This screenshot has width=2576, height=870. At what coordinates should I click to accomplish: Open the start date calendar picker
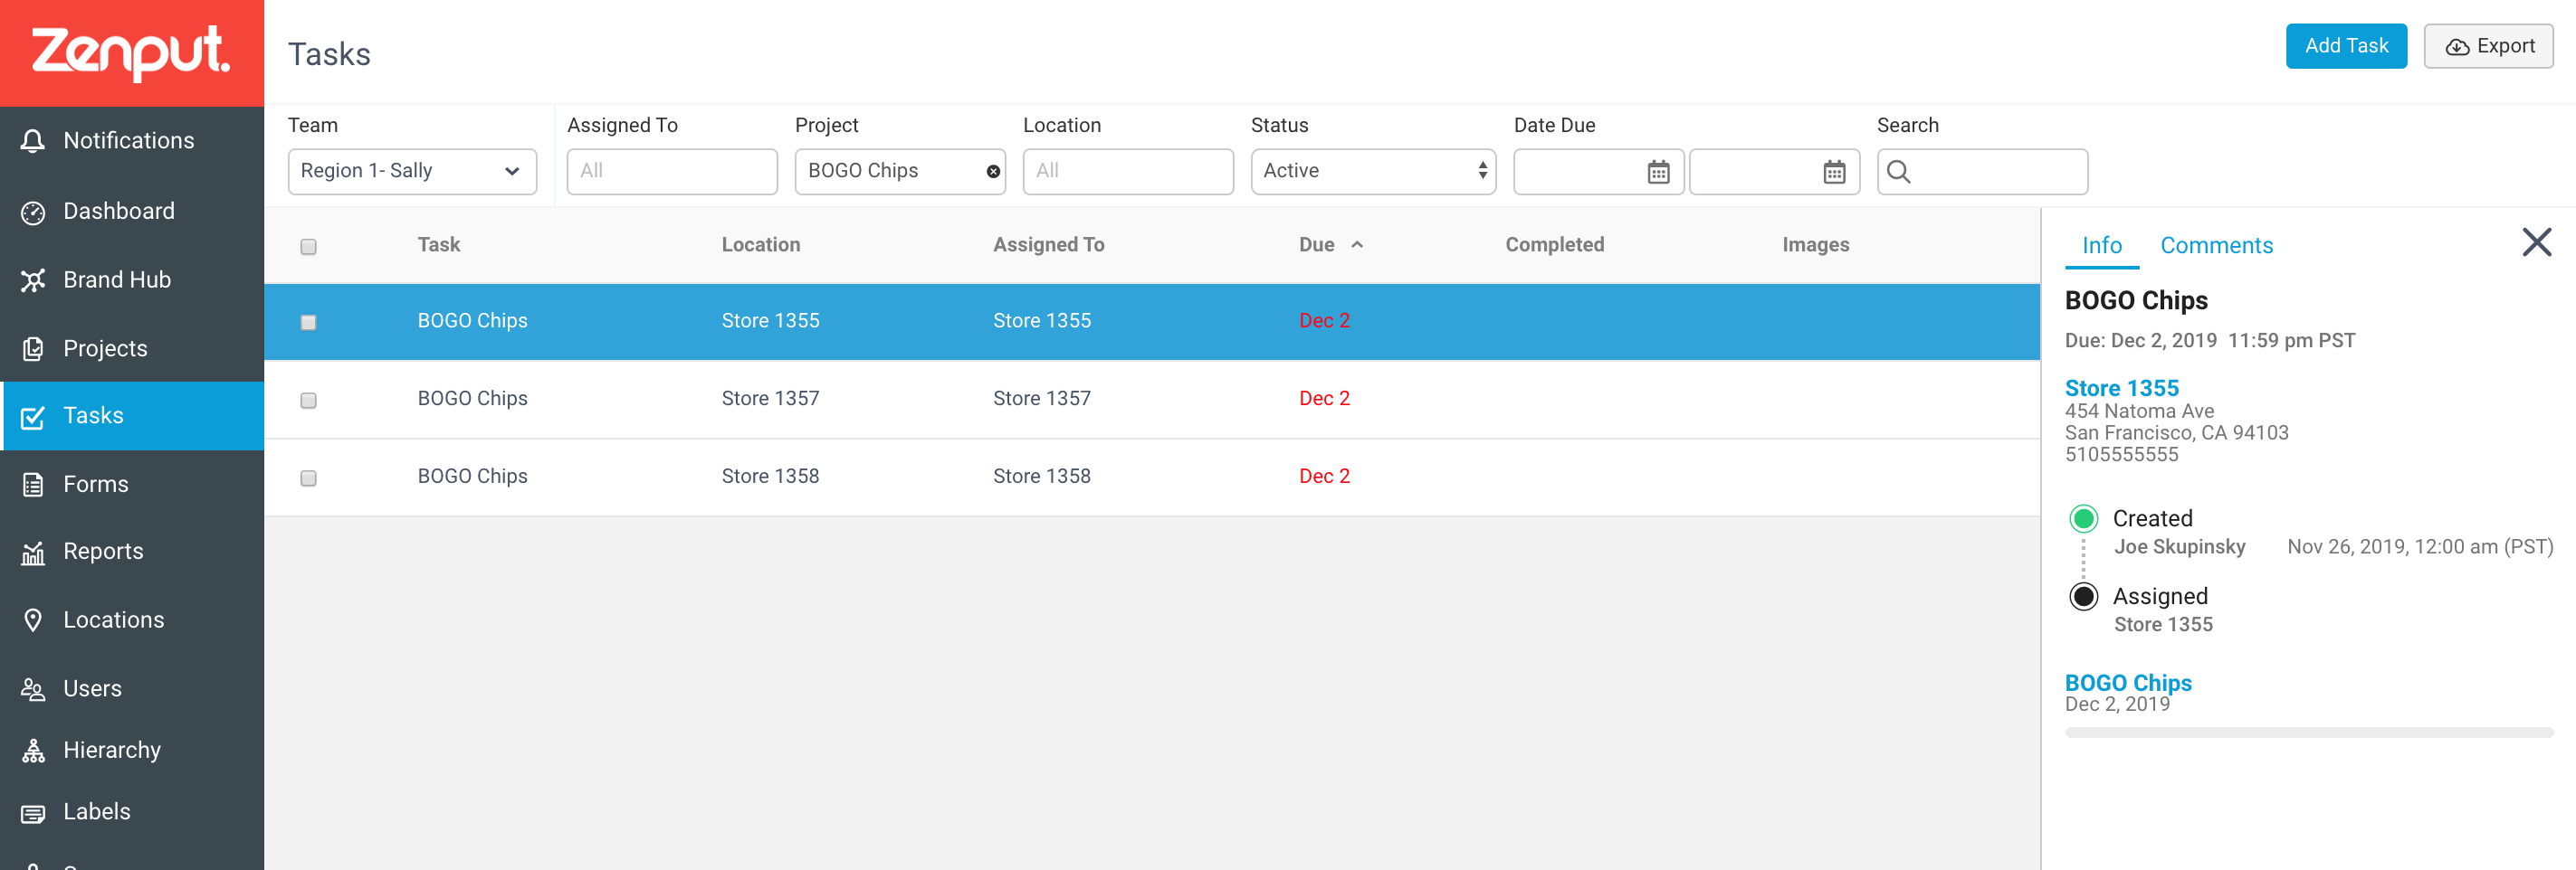point(1658,172)
